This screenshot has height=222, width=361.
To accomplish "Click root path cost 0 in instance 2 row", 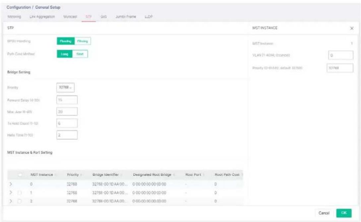I will [215, 201].
